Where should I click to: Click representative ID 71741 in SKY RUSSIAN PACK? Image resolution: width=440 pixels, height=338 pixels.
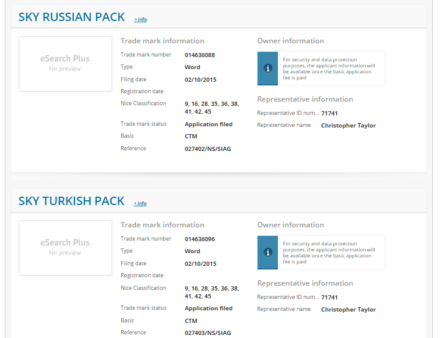pyautogui.click(x=330, y=114)
